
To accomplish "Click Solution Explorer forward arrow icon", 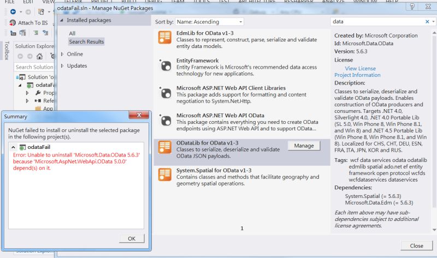I will [x=30, y=57].
